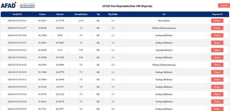Viewport: 230px width, 111px height.
Task: Select Göksun (Kahramanmaraş) cell in 06:22:57 row
Action: pyautogui.click(x=164, y=28)
